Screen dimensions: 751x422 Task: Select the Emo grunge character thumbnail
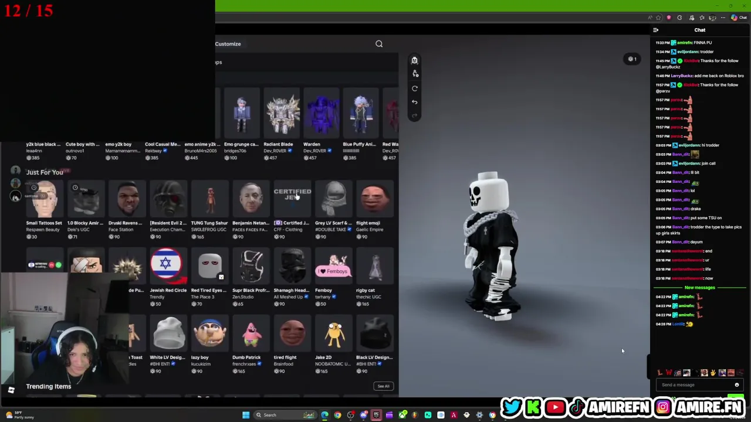click(242, 114)
